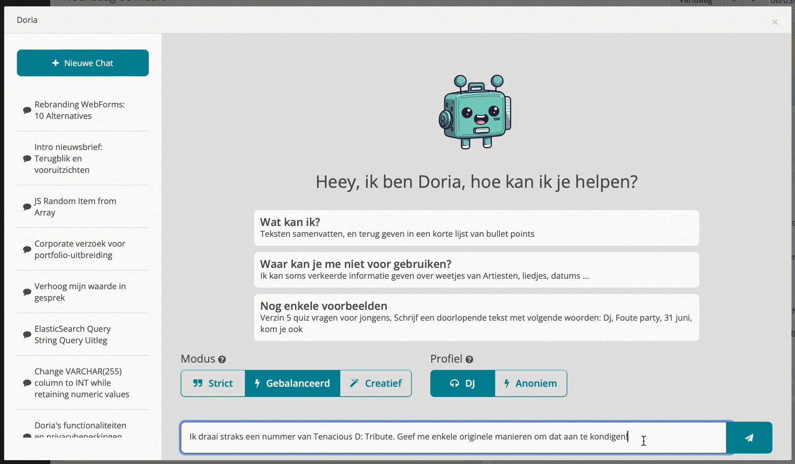Open chat ElasticSearch Query String Query Uitleg
The width and height of the screenshot is (795, 464).
[83, 334]
